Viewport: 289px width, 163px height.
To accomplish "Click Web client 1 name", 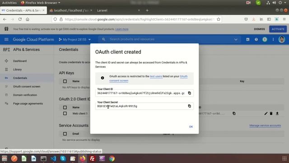I will [x=80, y=114].
